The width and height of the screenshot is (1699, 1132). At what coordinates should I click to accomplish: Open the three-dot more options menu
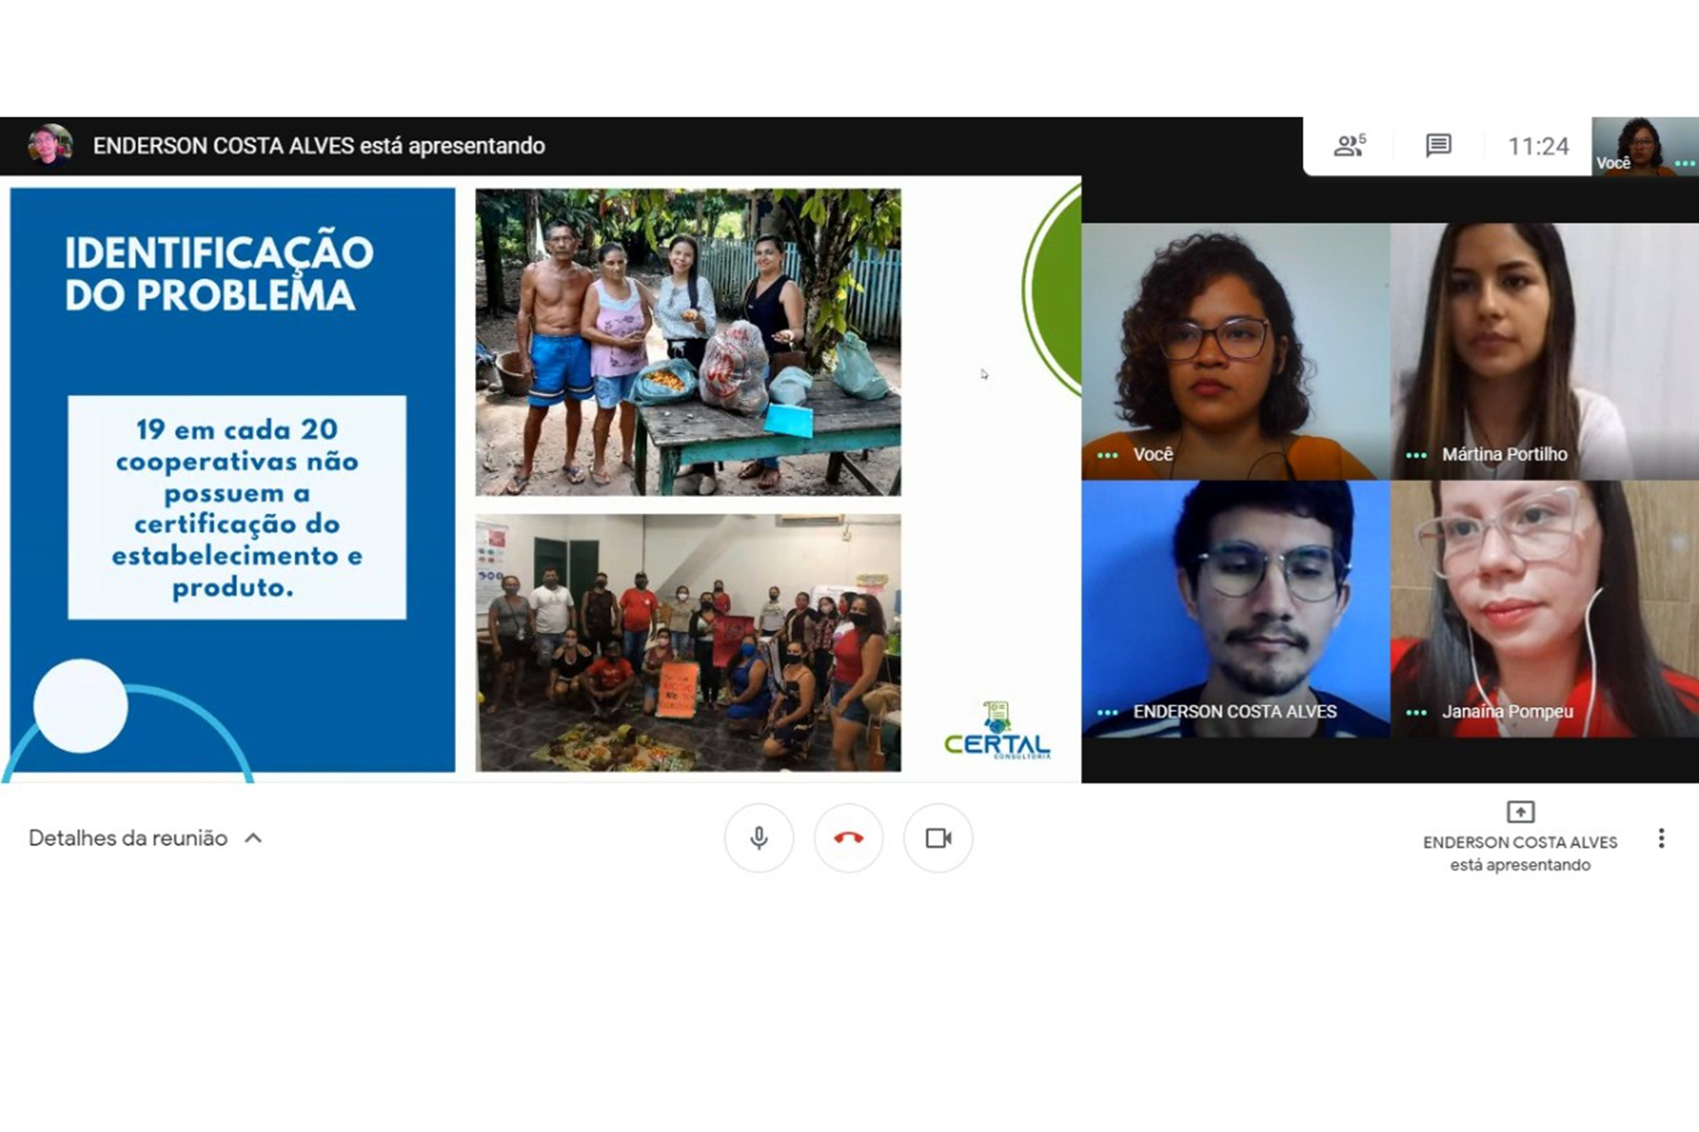(x=1662, y=838)
